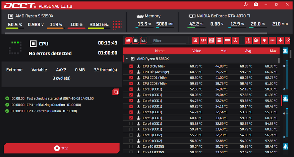Filter sensors by graphics card icon
Viewport: 294px width, 157px height.
point(203,40)
